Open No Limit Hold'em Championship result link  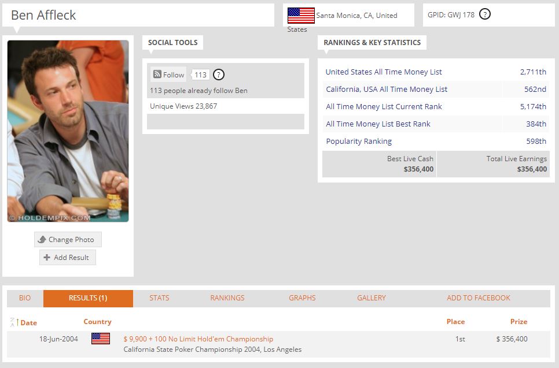tap(198, 339)
